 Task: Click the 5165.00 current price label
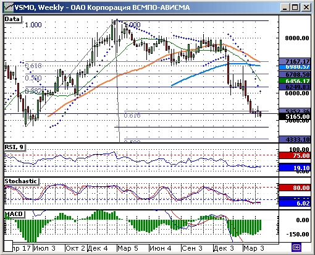click(295, 117)
